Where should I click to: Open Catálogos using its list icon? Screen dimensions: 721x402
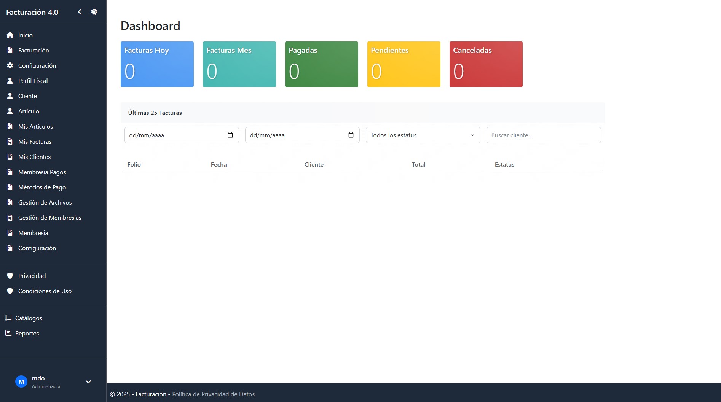coord(8,318)
